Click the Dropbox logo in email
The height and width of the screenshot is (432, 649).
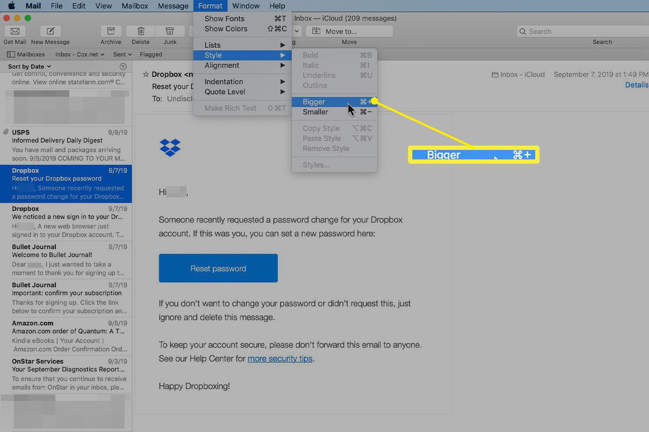pos(170,148)
